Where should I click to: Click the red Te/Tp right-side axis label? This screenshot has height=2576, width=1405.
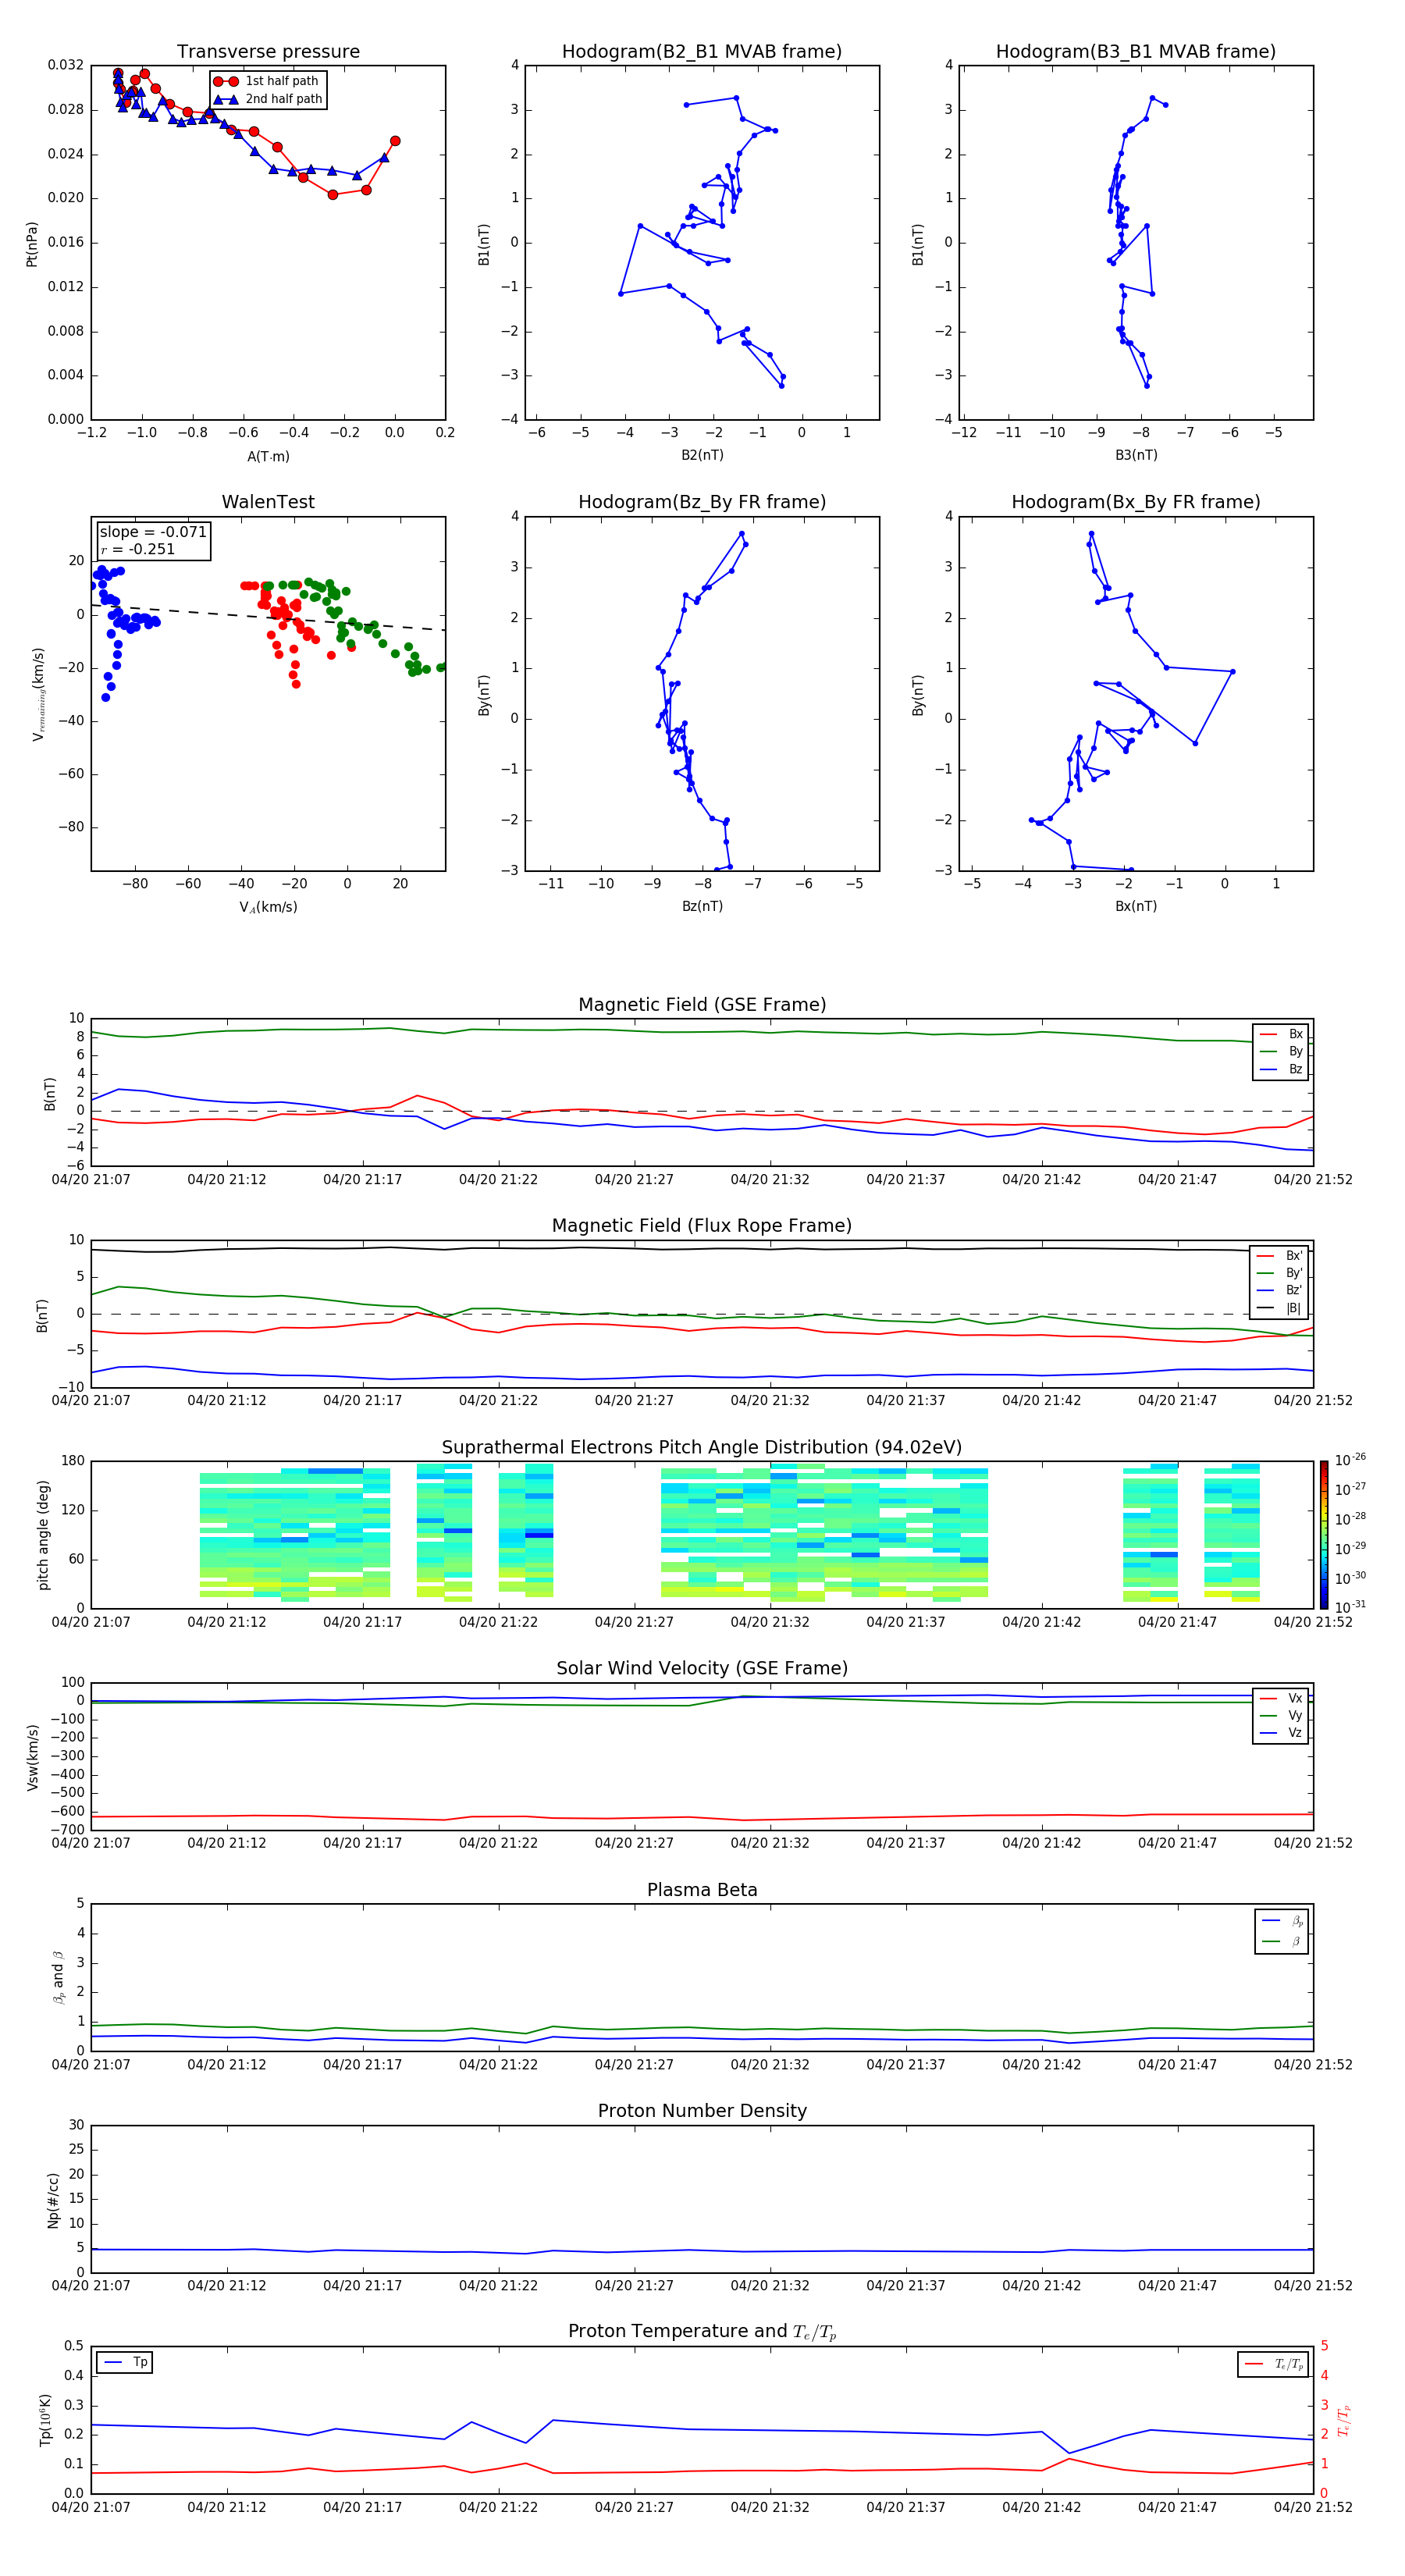(x=1343, y=2421)
